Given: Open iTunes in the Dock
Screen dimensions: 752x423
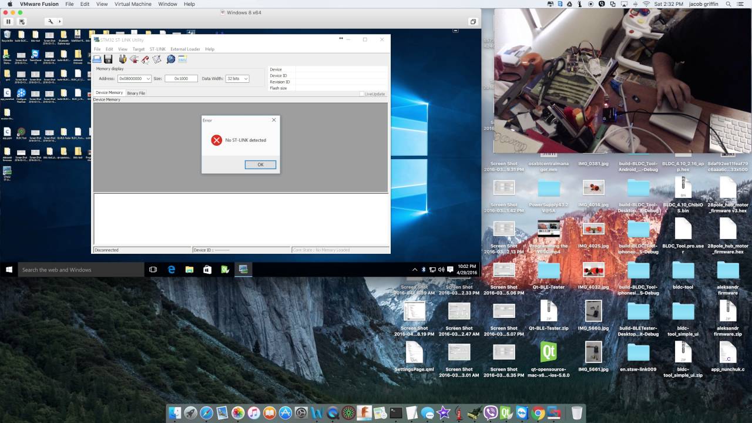Looking at the screenshot, I should [254, 413].
